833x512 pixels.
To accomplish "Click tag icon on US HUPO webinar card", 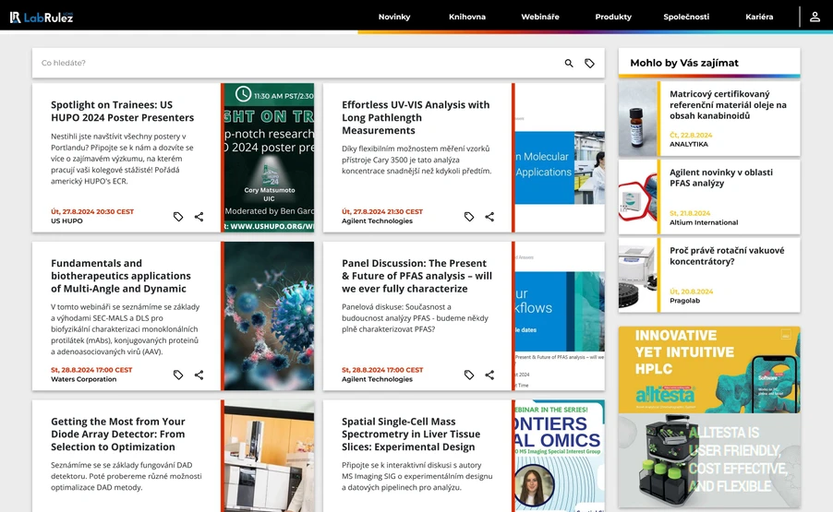I will (178, 217).
